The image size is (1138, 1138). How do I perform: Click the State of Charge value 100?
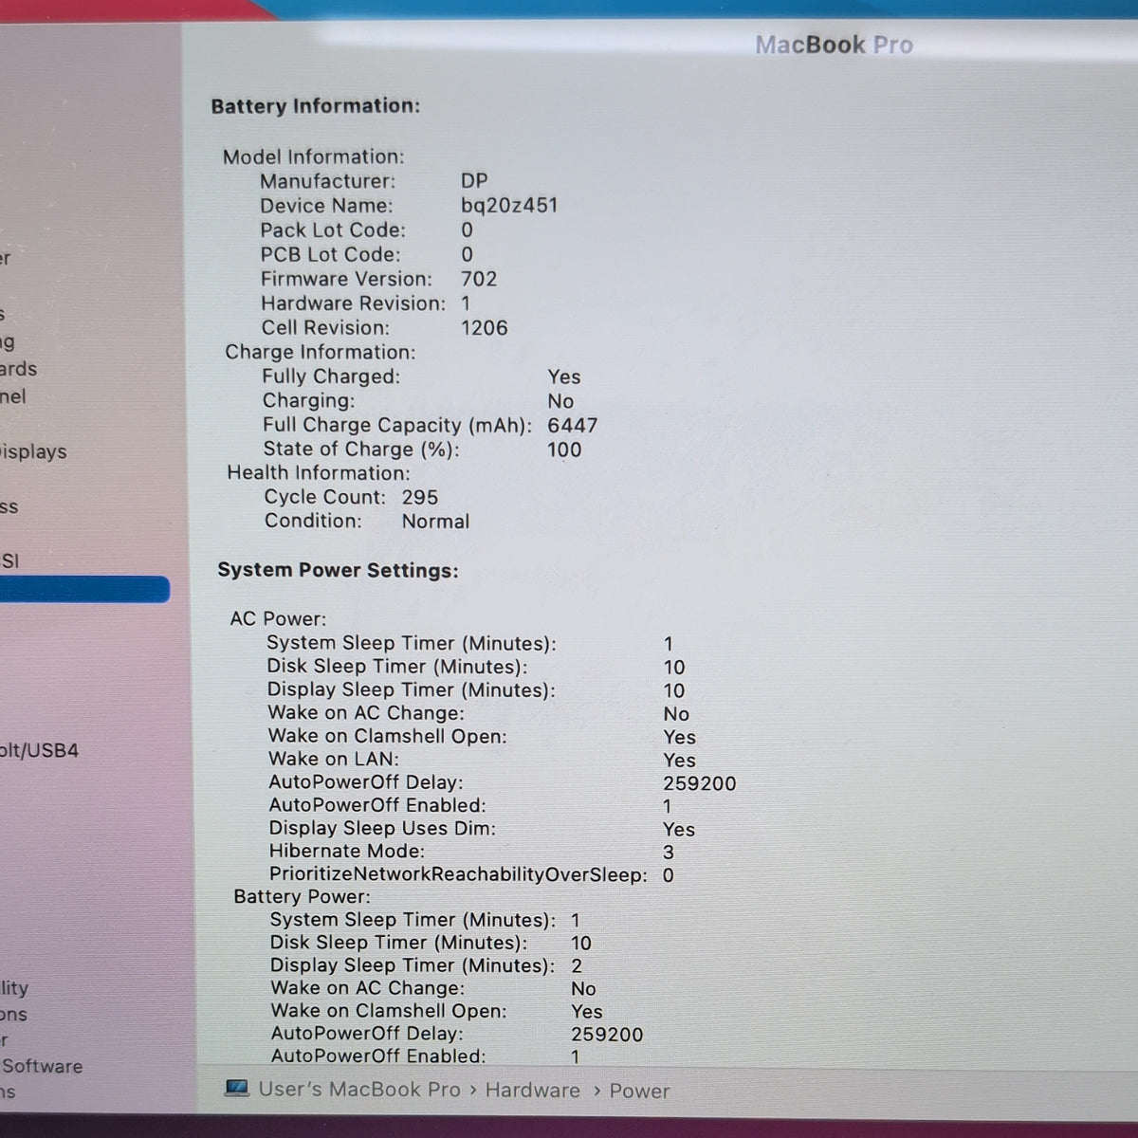[x=564, y=450]
